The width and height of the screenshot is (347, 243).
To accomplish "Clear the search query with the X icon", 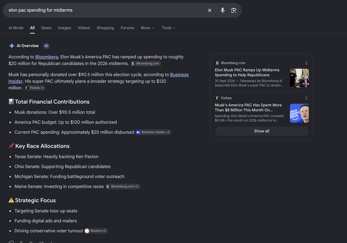I will click(210, 10).
